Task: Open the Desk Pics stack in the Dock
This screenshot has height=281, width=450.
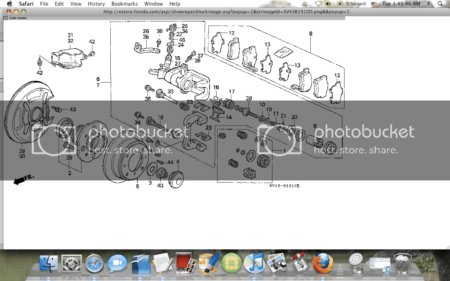Action: 380,265
